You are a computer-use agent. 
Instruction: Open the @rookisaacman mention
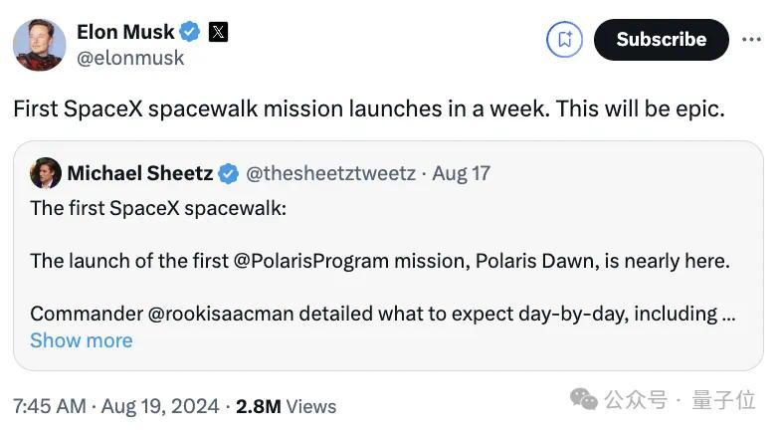pos(221,315)
